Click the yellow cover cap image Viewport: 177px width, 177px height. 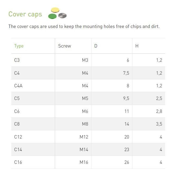(x=55, y=10)
